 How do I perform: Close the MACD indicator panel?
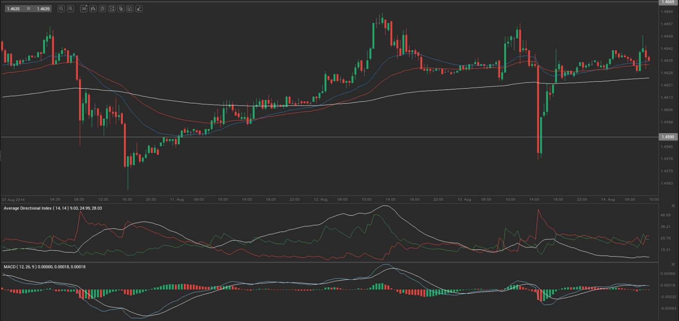tap(673, 264)
